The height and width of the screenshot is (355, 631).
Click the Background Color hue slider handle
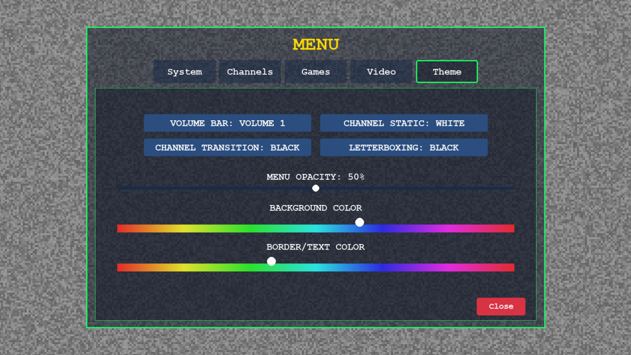tap(360, 222)
